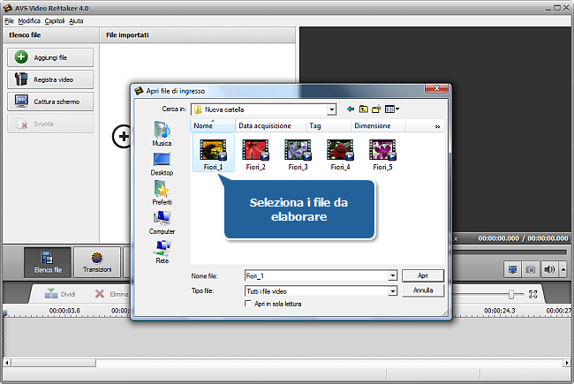Expand the Cerca in folder dropdown
Image resolution: width=574 pixels, height=384 pixels.
pos(331,109)
